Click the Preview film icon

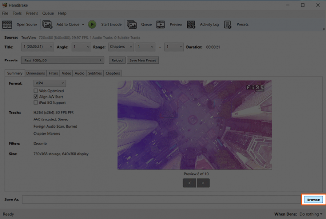pyautogui.click(x=161, y=24)
